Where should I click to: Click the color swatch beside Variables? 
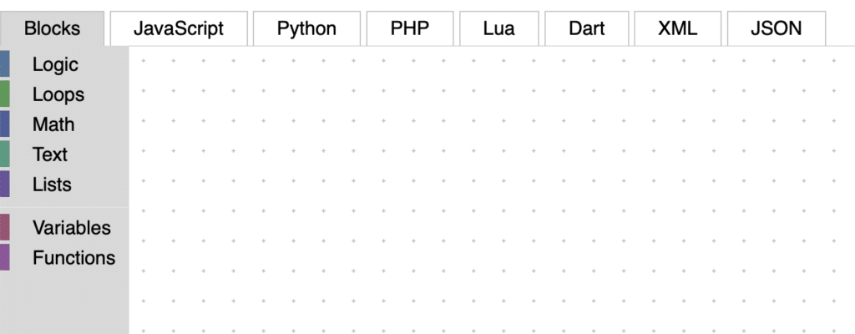[x=5, y=227]
